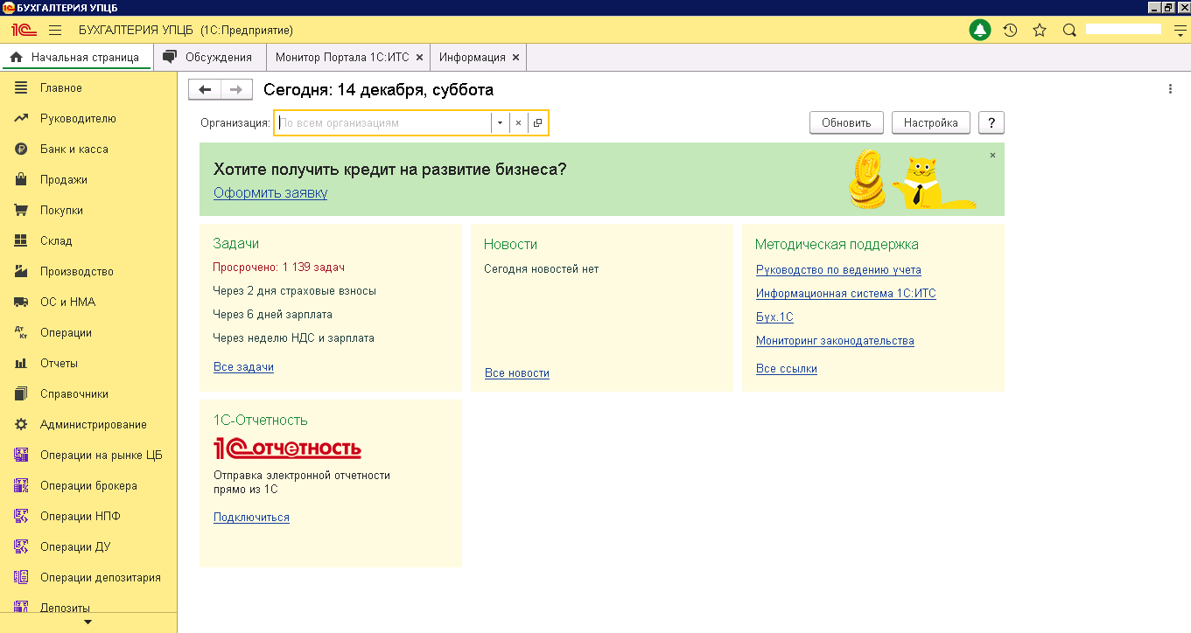Click the Продажи bag icon
Screen dimensions: 1191x633
pyautogui.click(x=21, y=179)
